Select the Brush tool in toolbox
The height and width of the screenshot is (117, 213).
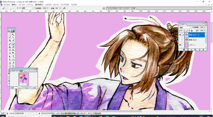(x=13, y=44)
